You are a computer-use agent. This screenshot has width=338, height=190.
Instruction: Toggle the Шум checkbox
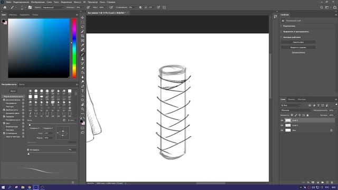[4, 123]
